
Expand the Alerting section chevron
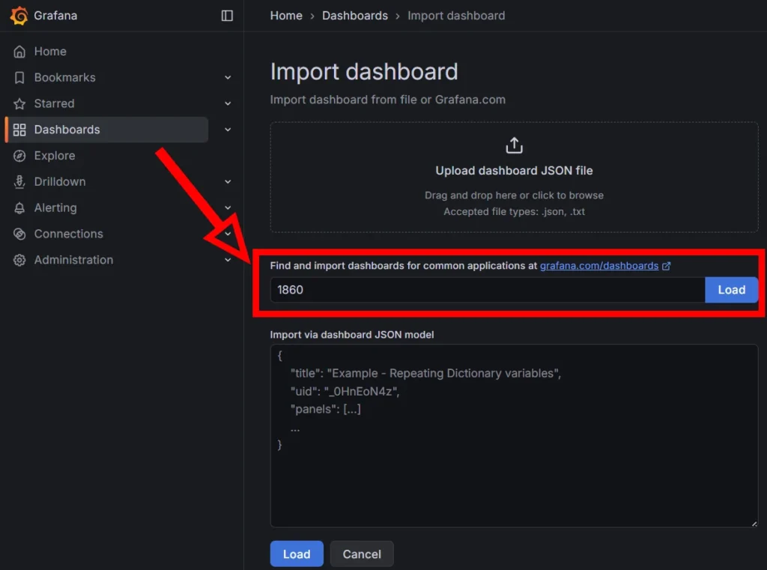(x=228, y=208)
